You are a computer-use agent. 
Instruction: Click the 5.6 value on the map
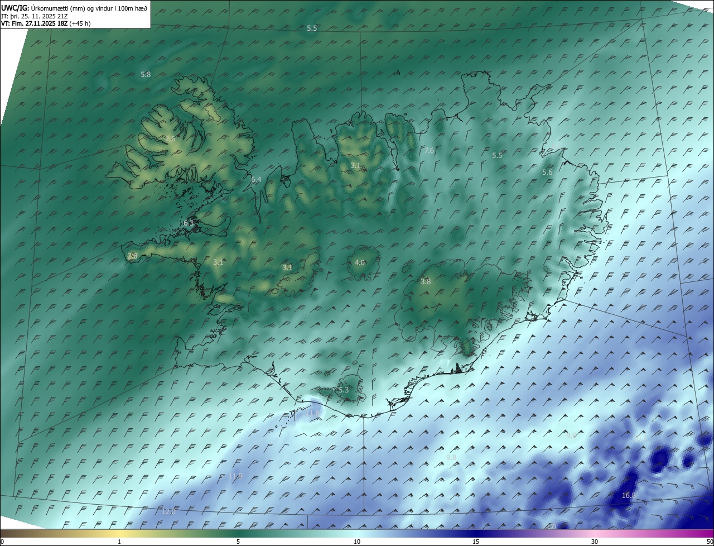coord(547,173)
